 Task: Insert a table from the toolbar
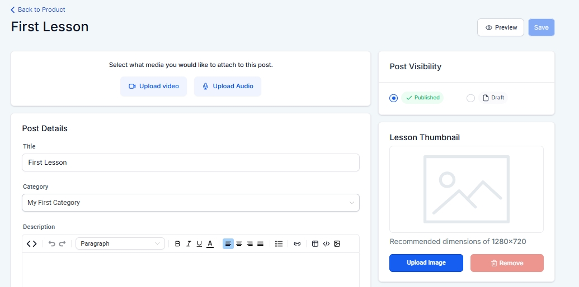(315, 244)
